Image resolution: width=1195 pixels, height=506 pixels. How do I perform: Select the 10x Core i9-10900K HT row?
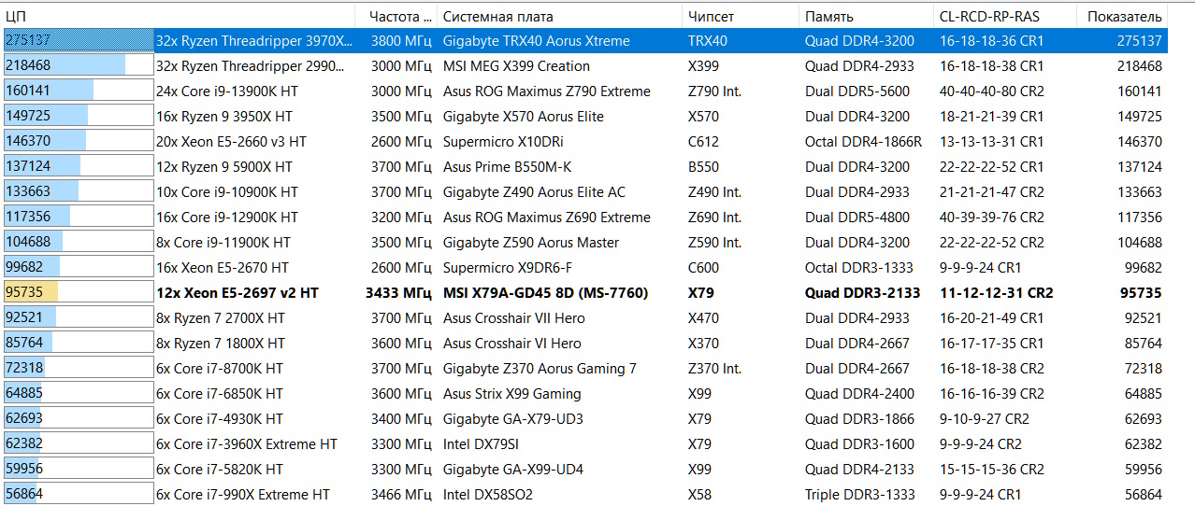(x=584, y=192)
